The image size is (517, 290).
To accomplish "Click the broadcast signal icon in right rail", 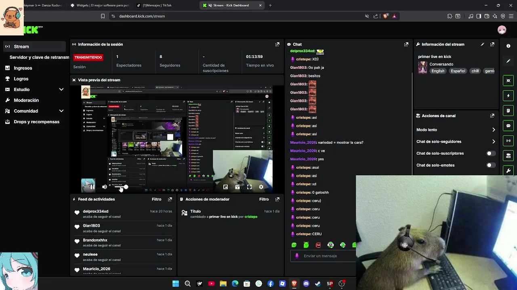I will tap(508, 141).
